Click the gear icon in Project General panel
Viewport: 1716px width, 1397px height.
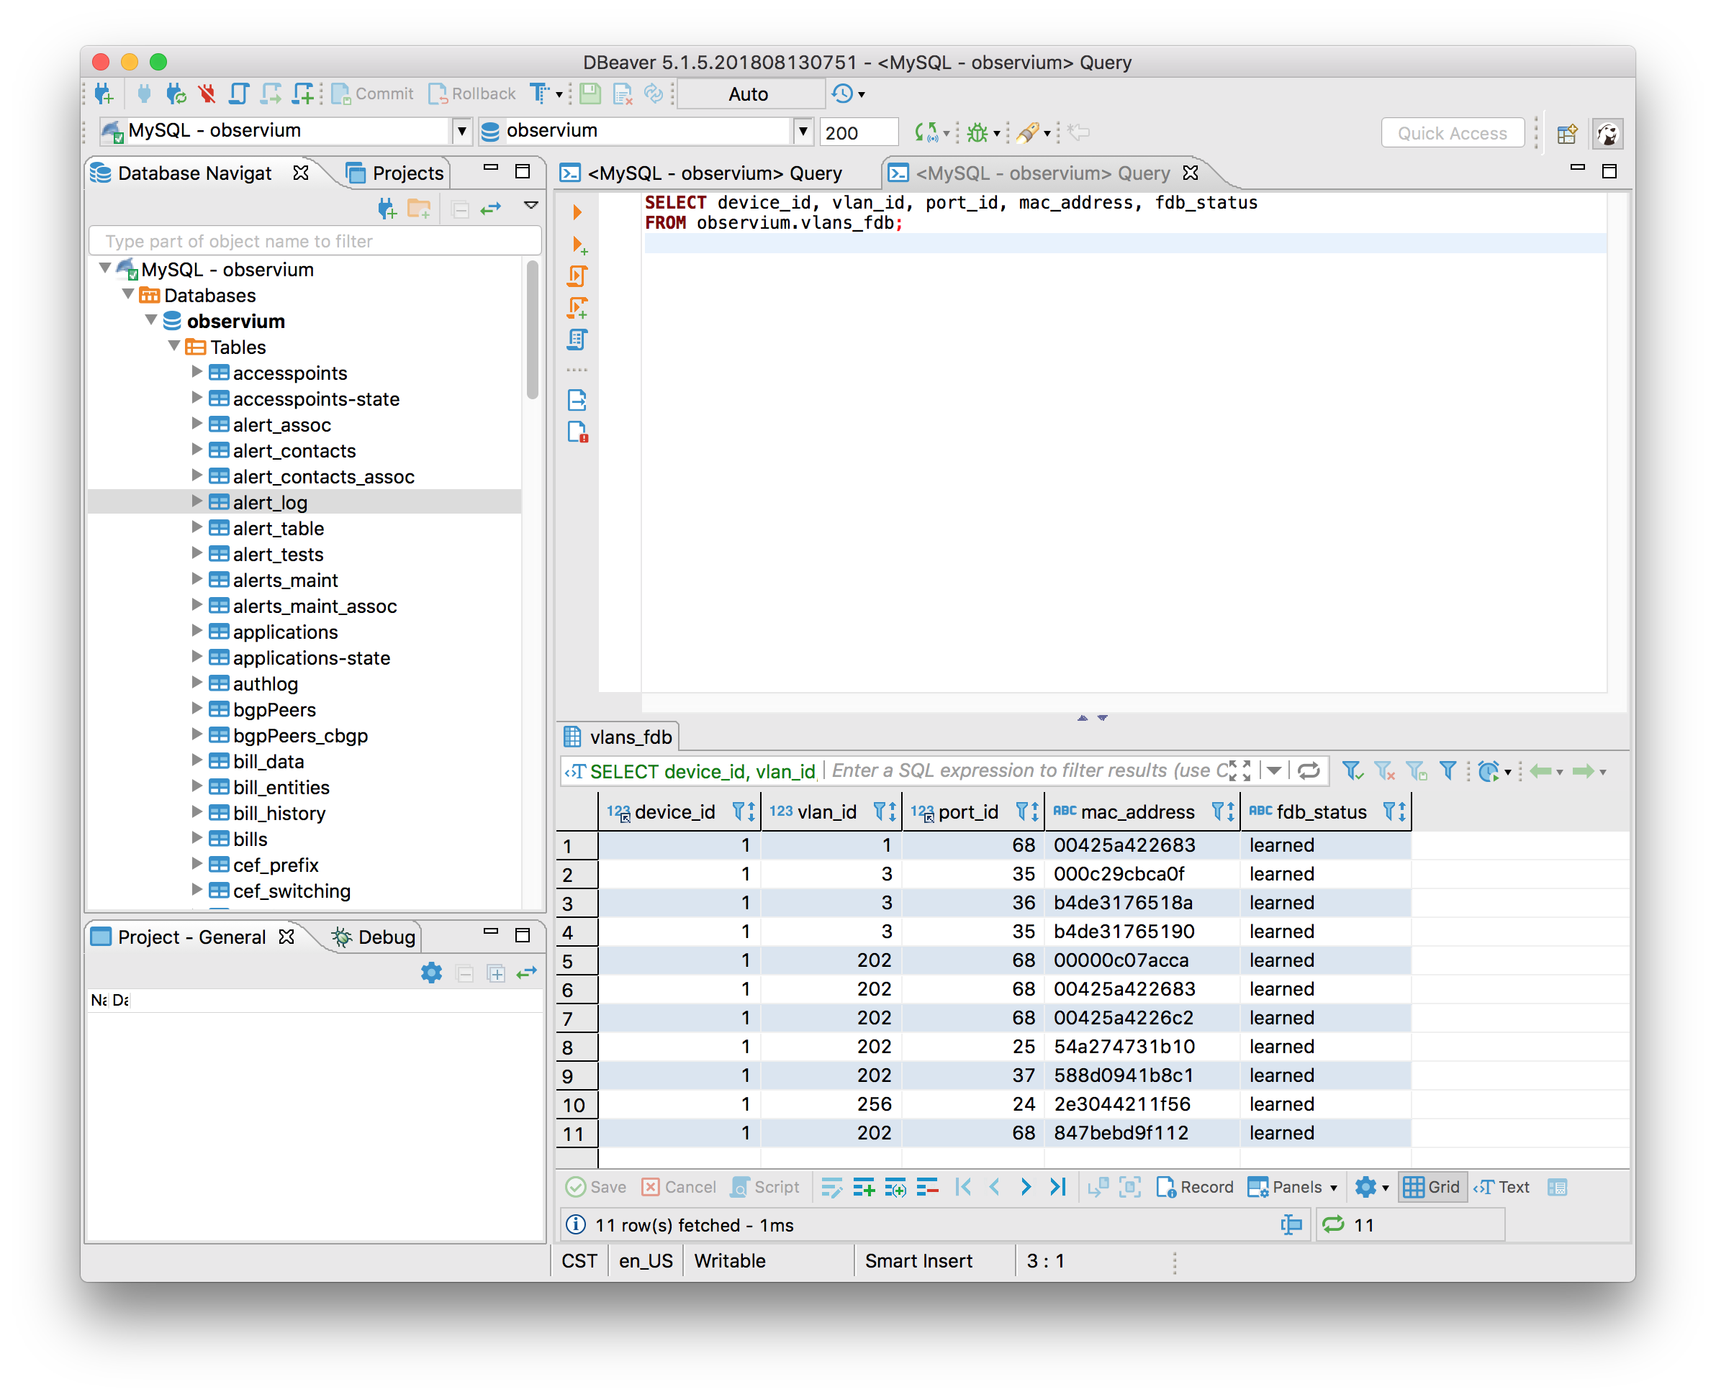click(x=432, y=973)
